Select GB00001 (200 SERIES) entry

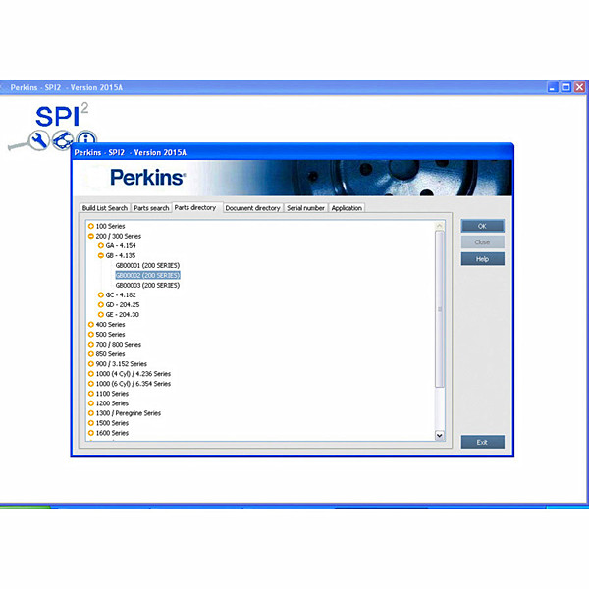pyautogui.click(x=147, y=265)
